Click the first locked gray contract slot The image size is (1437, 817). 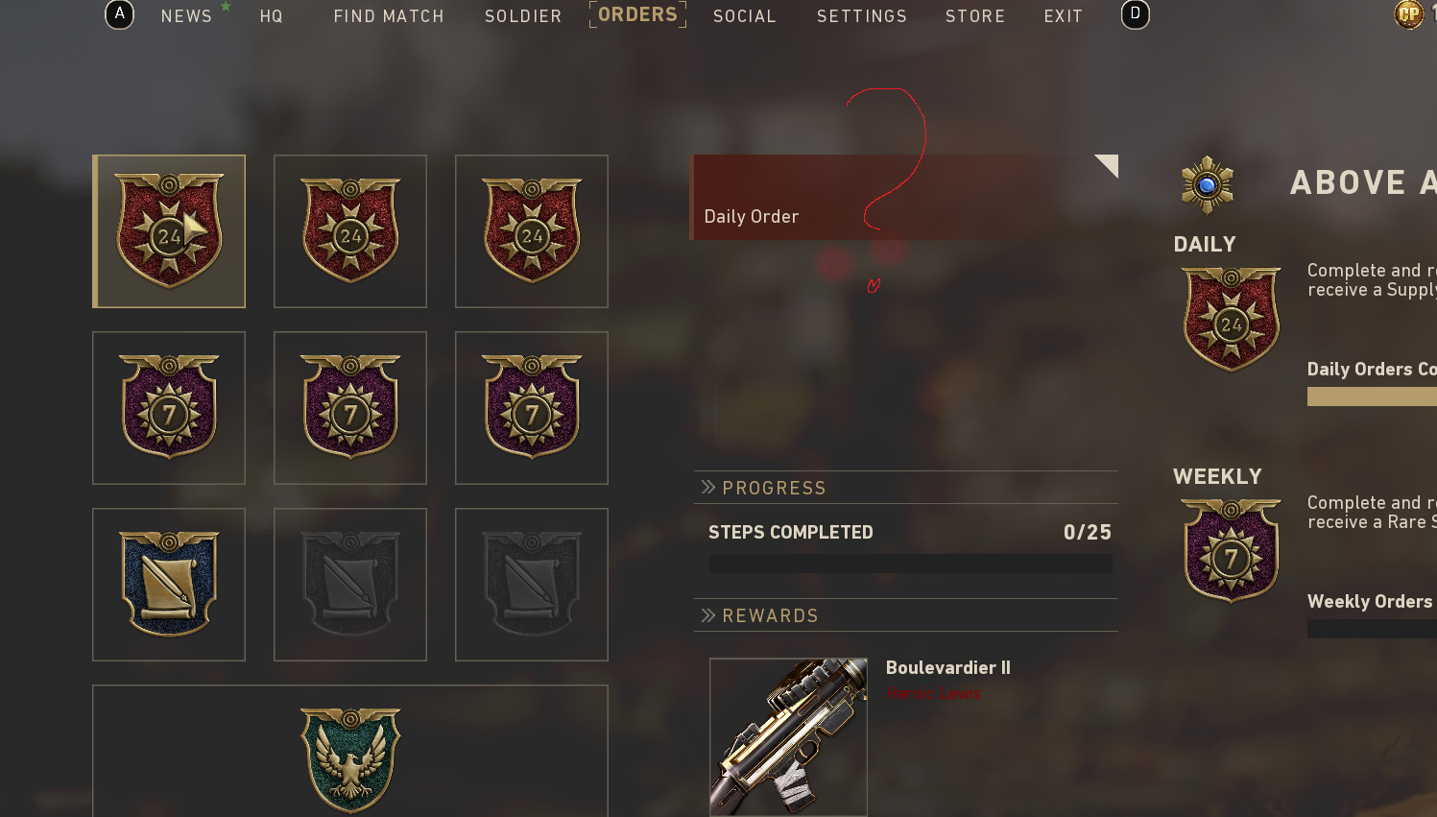(350, 585)
